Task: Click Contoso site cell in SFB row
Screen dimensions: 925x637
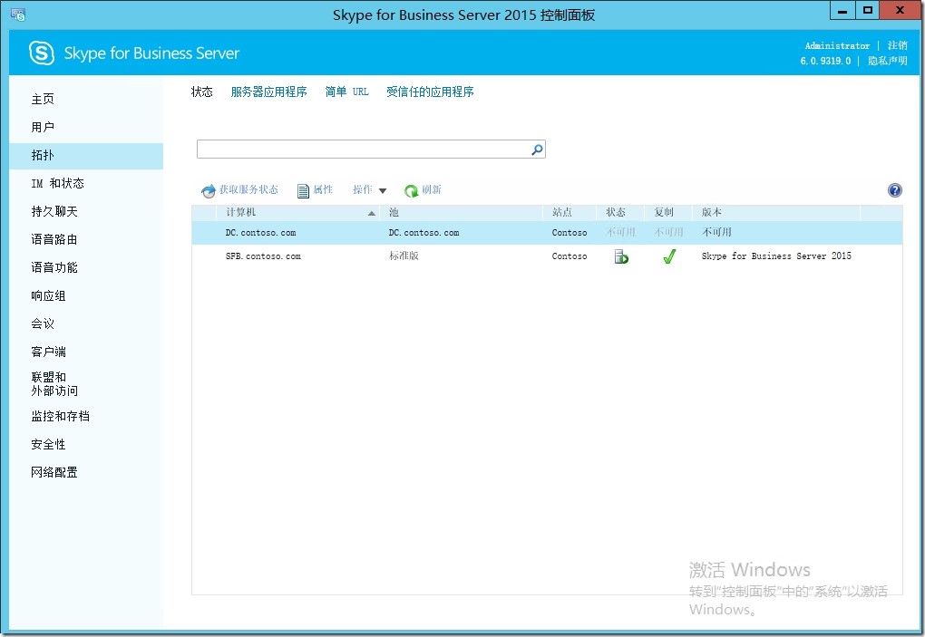Action: click(x=570, y=256)
